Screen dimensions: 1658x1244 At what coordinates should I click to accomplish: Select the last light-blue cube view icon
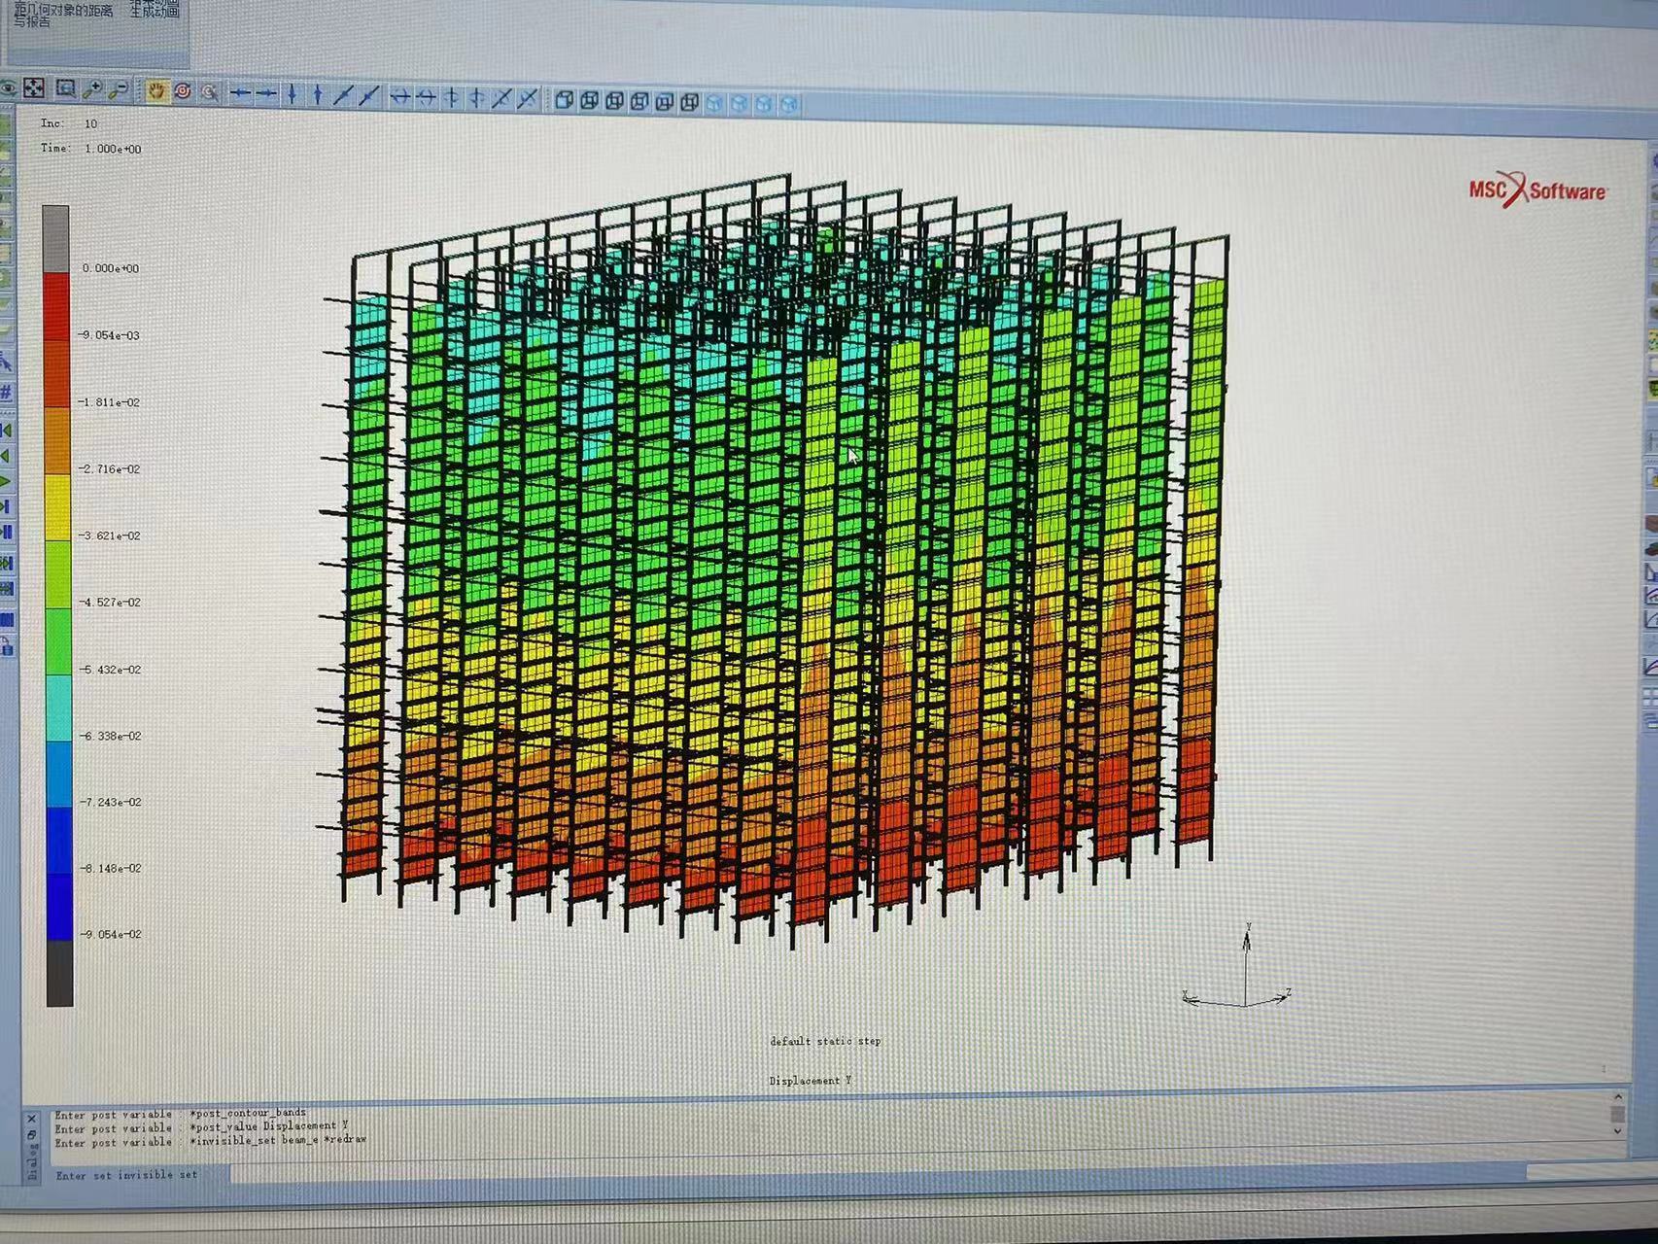(789, 104)
